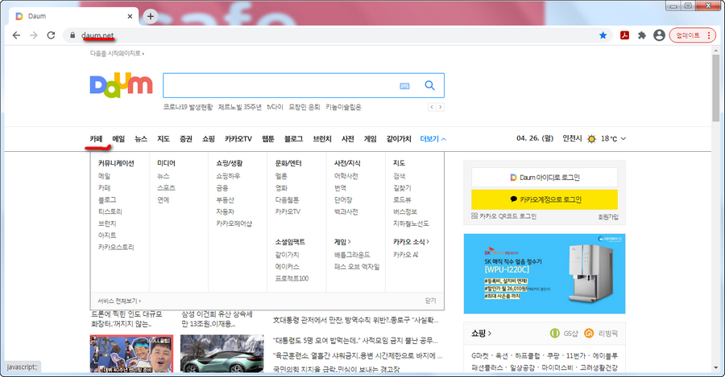Click the 회원가입 link

point(608,217)
